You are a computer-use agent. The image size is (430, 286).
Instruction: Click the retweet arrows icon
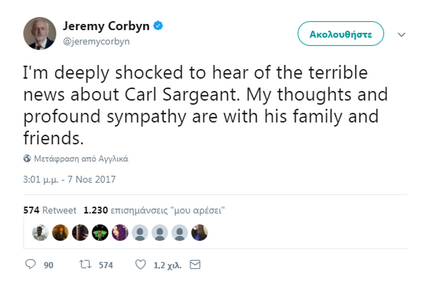pyautogui.click(x=85, y=265)
